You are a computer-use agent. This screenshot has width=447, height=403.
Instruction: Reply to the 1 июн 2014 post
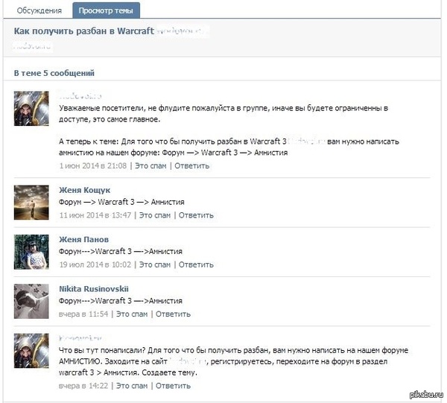coord(192,165)
